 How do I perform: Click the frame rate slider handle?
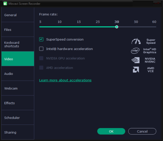pyautogui.click(x=117, y=27)
